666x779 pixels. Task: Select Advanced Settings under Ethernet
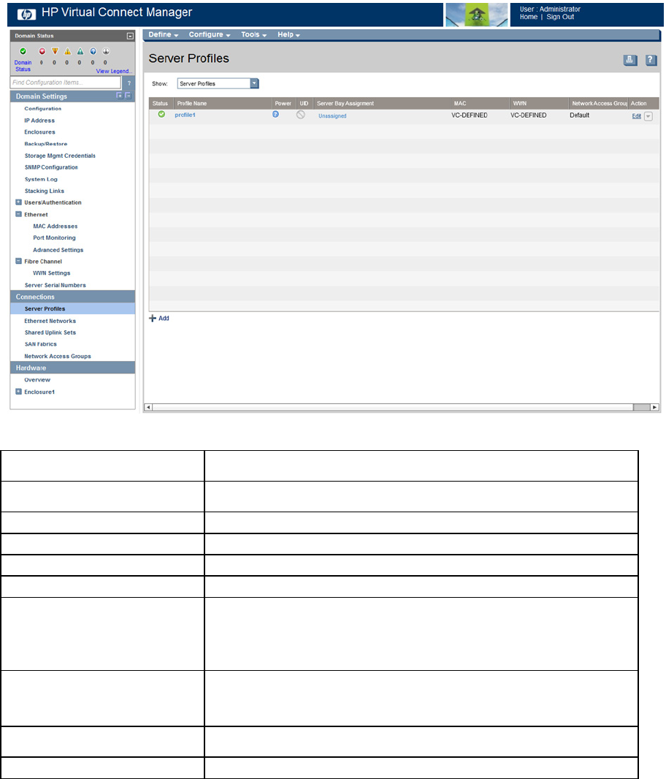(58, 250)
